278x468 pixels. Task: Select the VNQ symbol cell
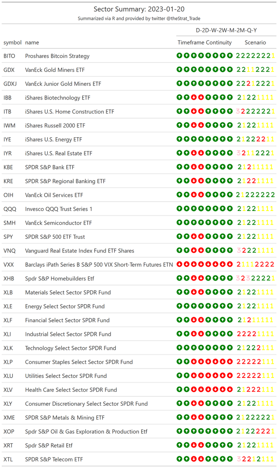coord(9,251)
